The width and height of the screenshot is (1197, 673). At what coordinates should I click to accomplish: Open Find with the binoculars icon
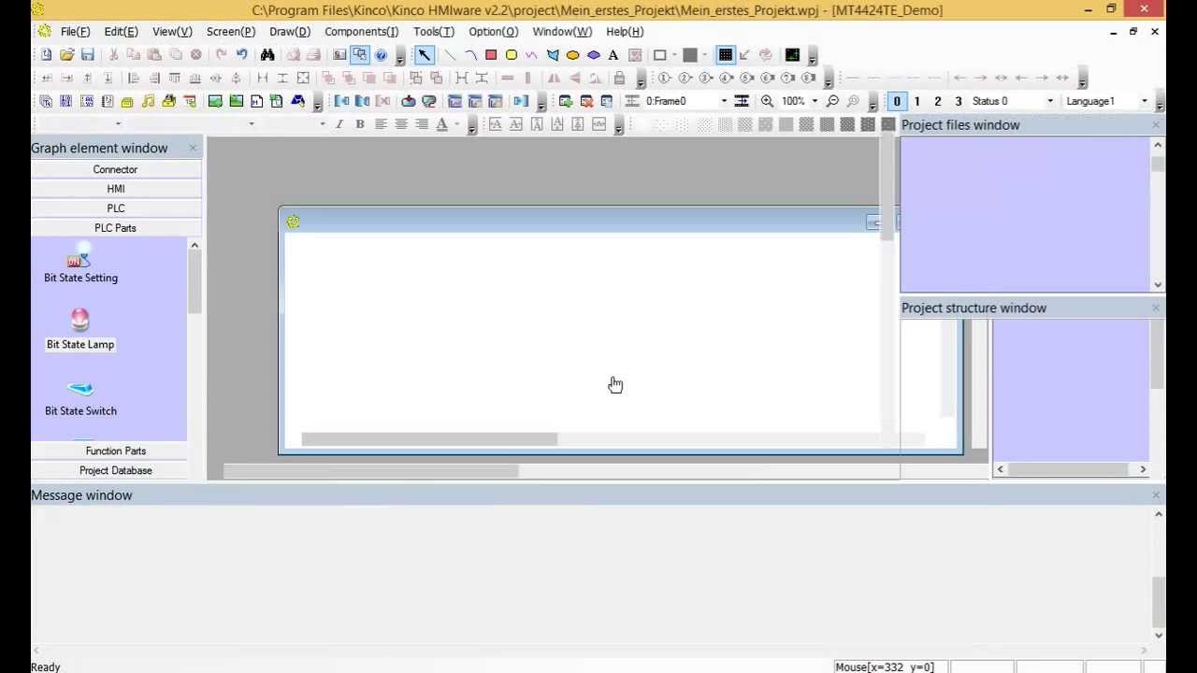click(x=267, y=55)
